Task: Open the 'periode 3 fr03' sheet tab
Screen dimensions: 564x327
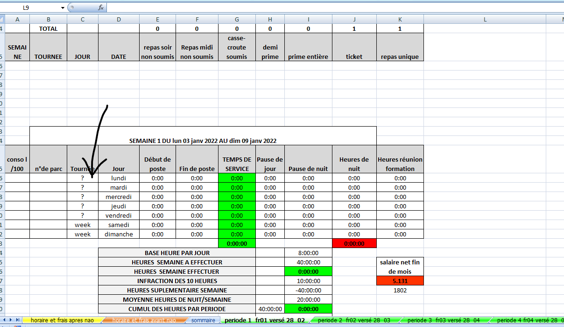Action: tap(443, 320)
